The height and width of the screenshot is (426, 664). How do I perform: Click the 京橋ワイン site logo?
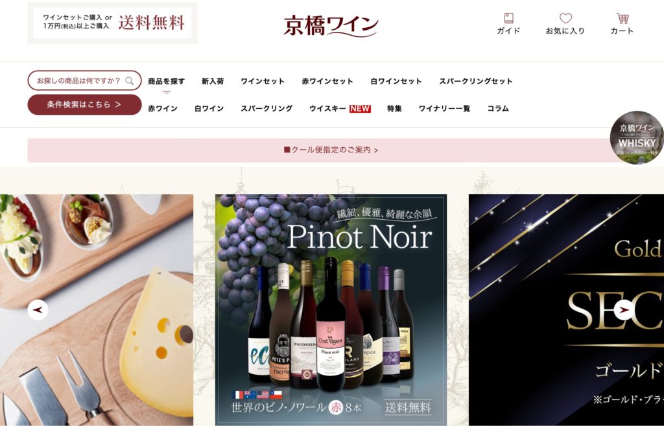coord(331,25)
